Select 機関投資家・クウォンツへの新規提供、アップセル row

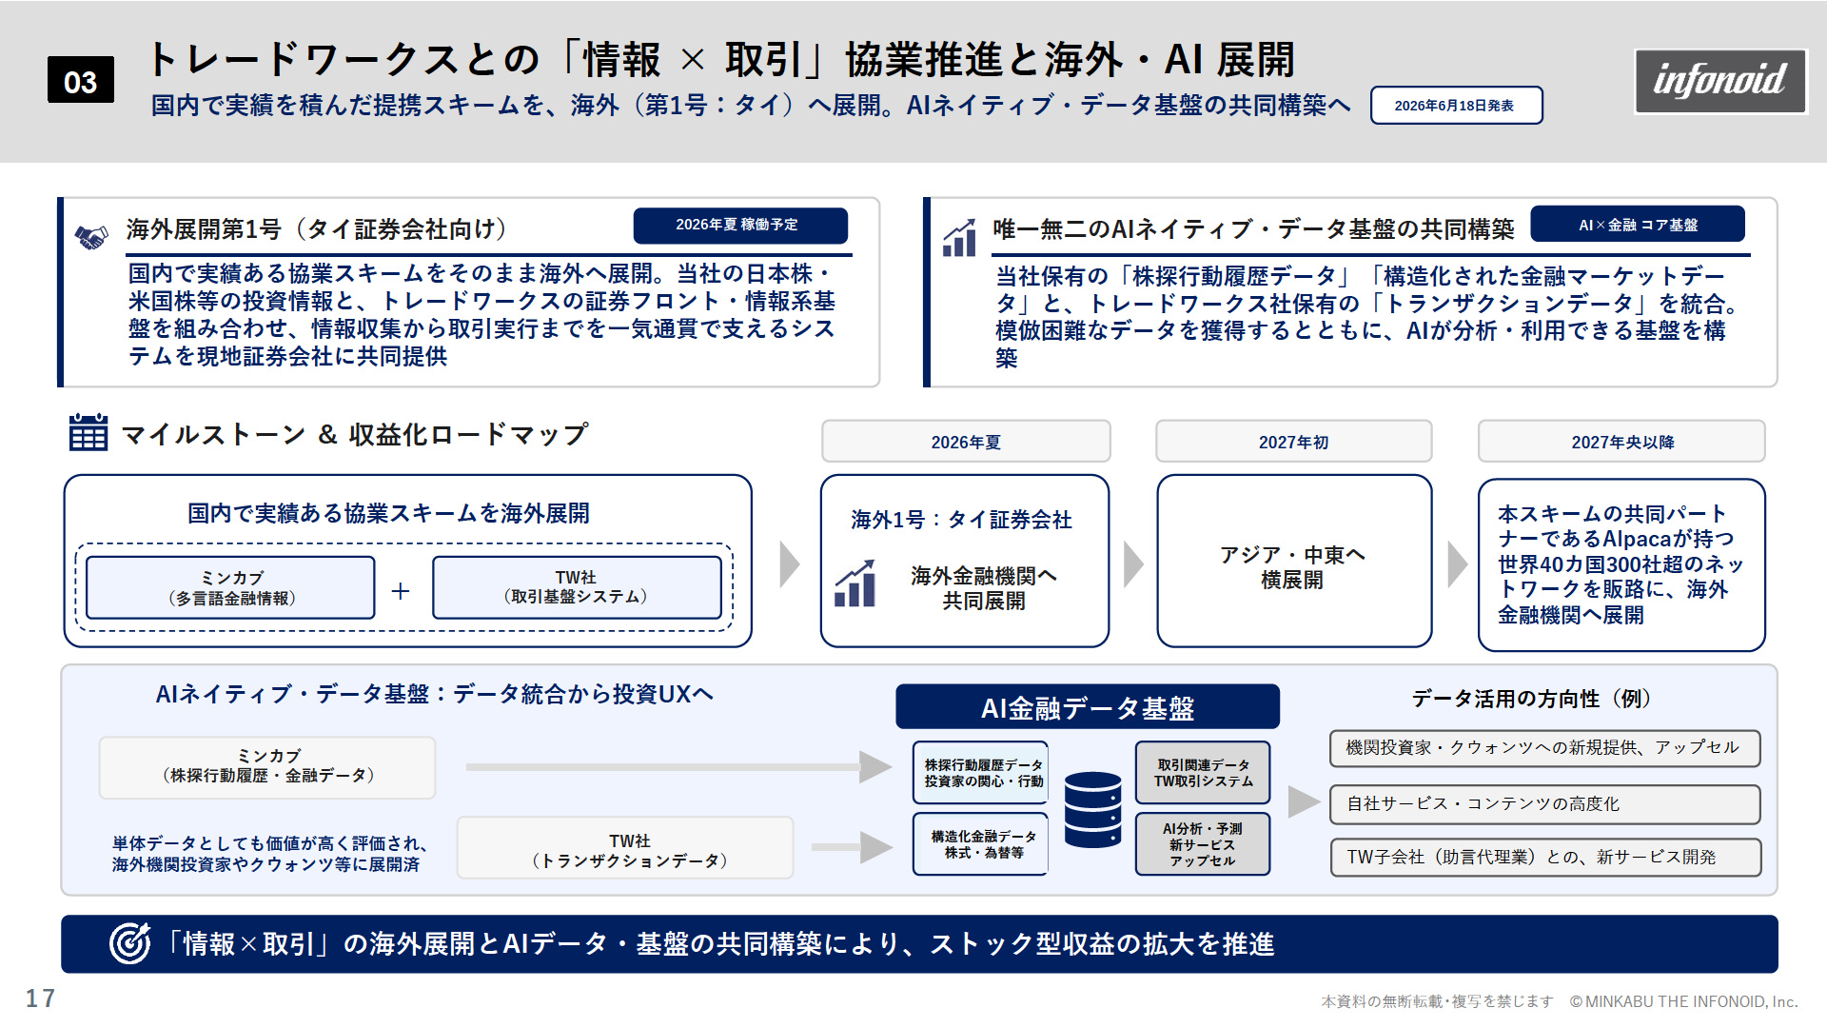(x=1545, y=748)
